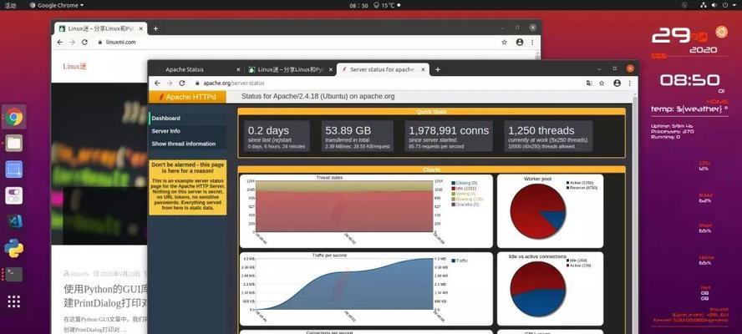Switch to the Apache Status tab
Screen dimensions: 742x334
tap(197, 69)
